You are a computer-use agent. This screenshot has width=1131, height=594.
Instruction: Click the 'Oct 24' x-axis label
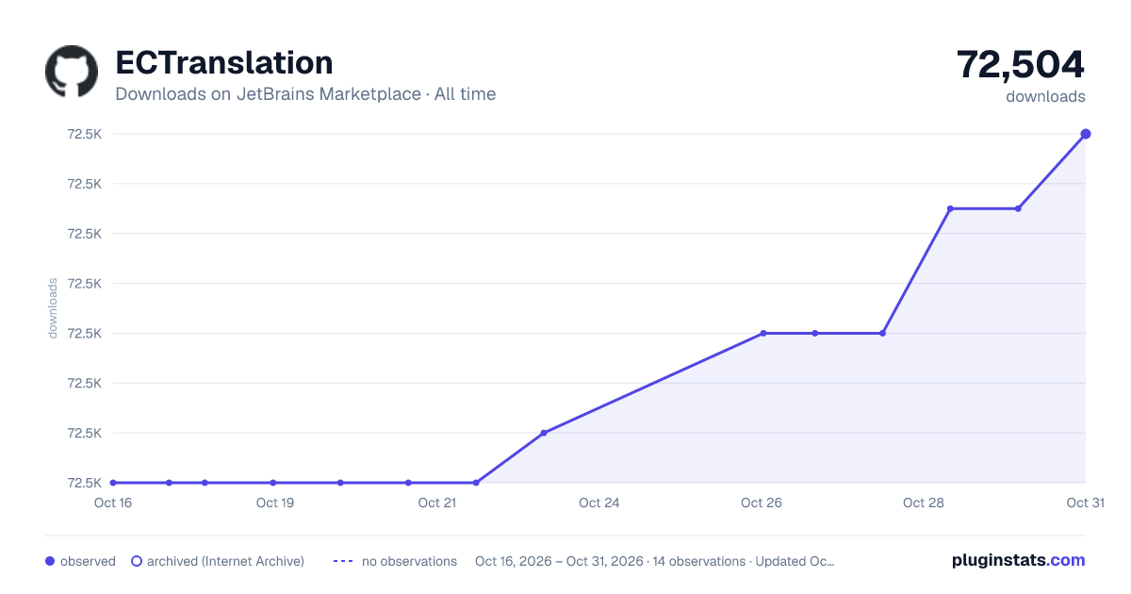(599, 503)
